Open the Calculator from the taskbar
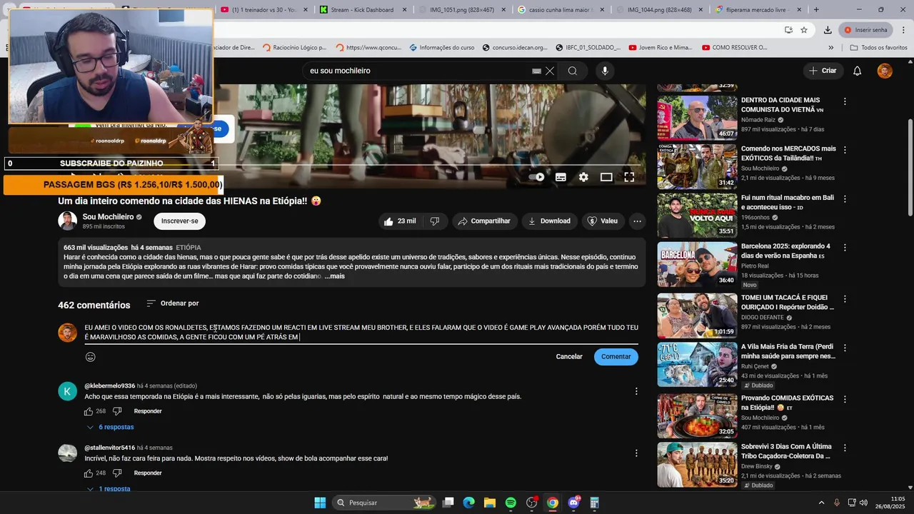 coord(594,503)
